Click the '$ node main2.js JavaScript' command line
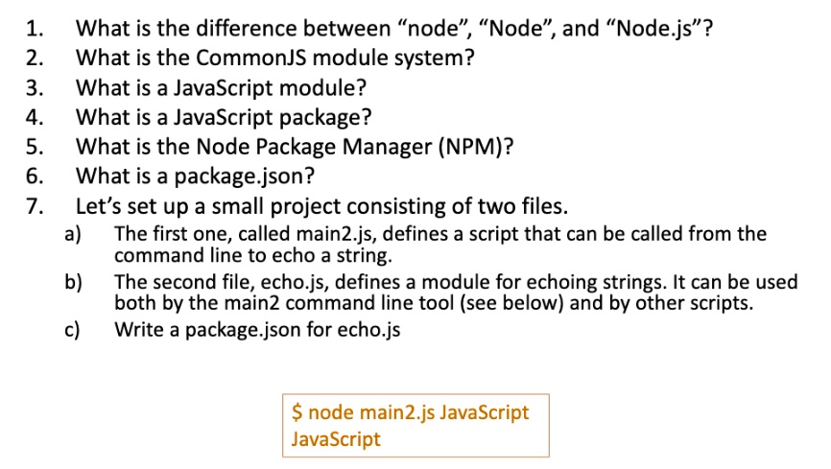The height and width of the screenshot is (469, 831). [x=410, y=412]
